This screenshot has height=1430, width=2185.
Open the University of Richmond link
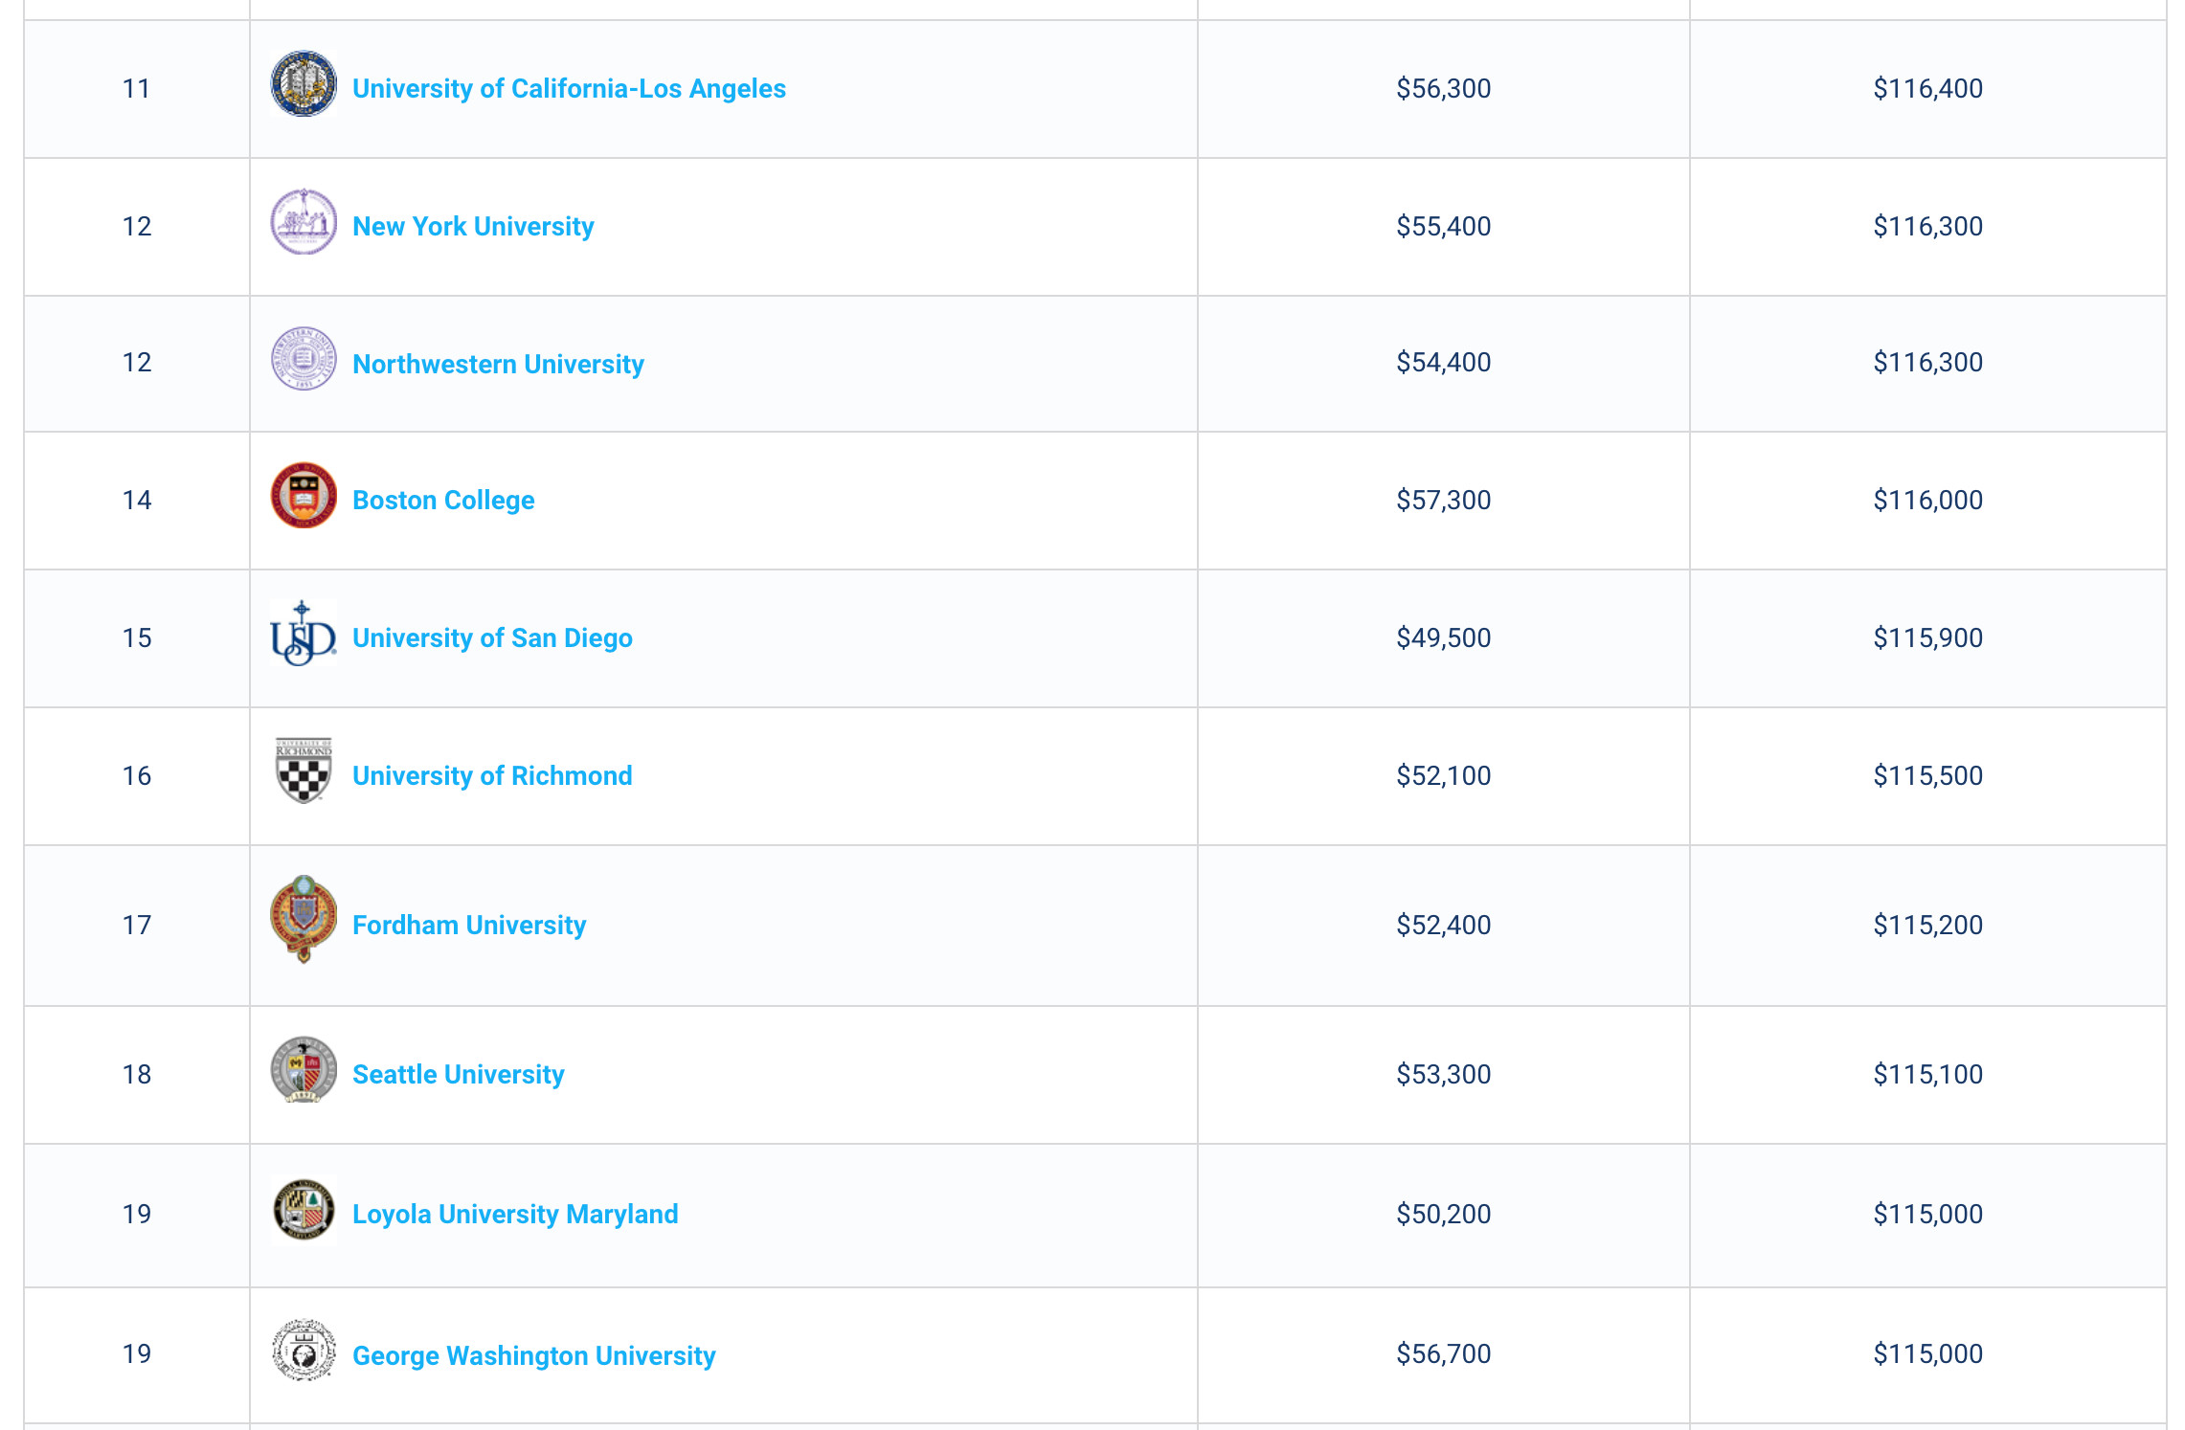492,775
